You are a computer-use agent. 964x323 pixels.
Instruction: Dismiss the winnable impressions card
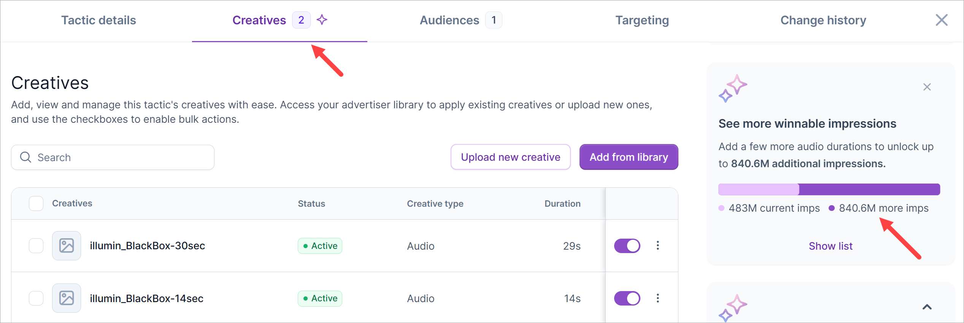[x=927, y=87]
